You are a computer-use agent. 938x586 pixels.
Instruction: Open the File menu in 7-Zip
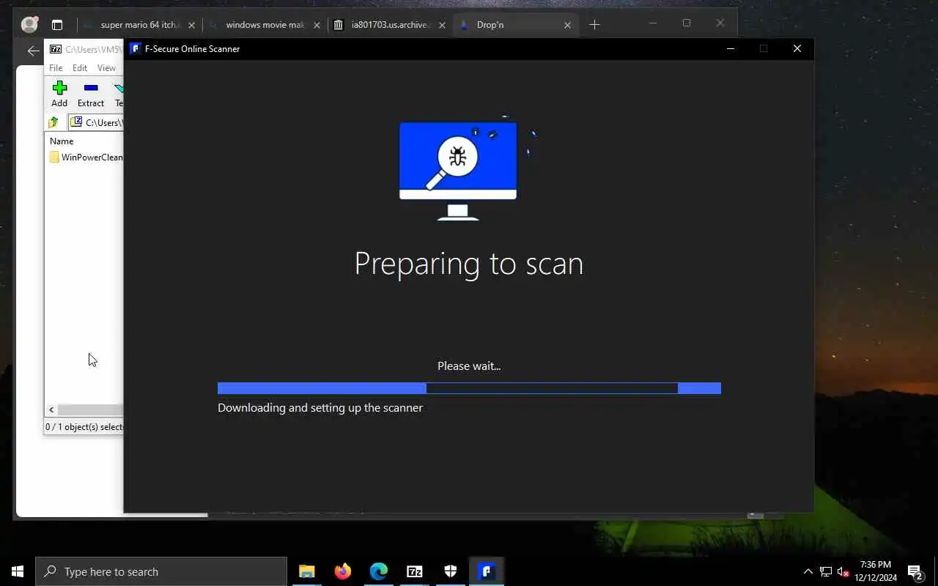click(x=56, y=68)
